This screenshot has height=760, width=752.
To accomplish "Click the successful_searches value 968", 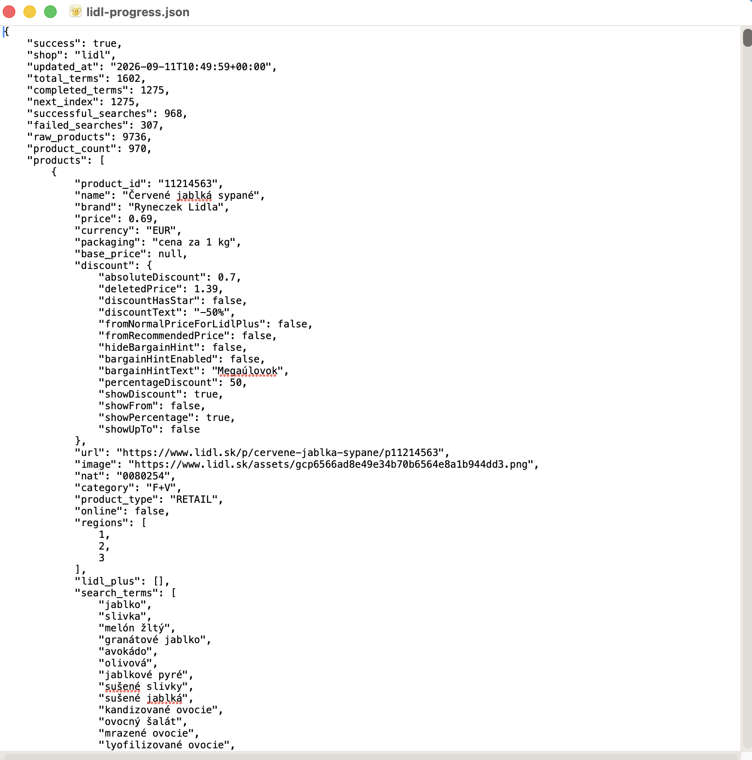I will click(x=173, y=114).
